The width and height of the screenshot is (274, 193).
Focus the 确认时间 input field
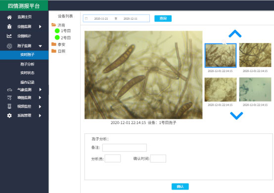pyautogui.click(x=158, y=158)
